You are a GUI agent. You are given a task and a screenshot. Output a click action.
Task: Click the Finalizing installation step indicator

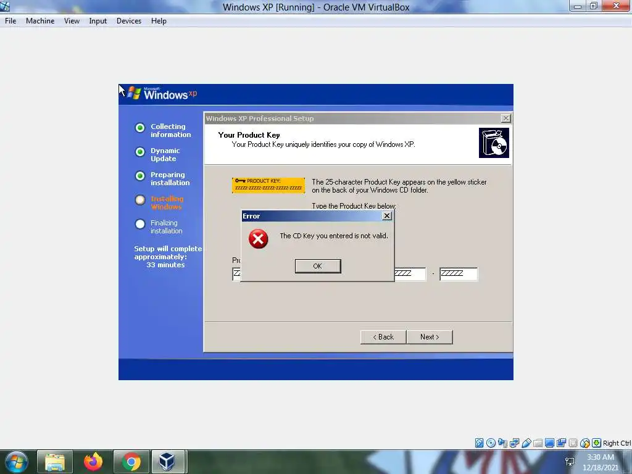coord(140,224)
